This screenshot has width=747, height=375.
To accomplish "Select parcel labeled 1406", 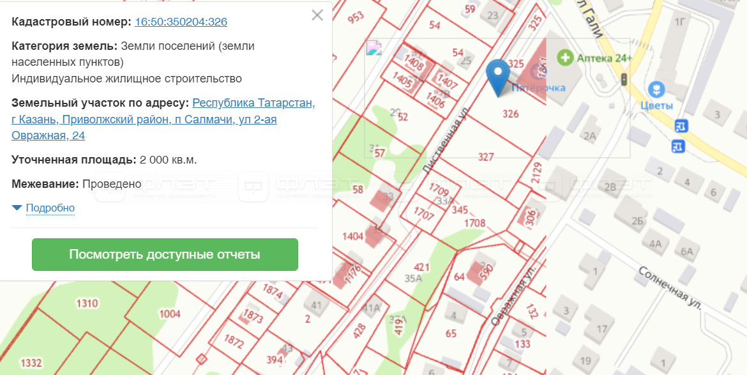I will tap(435, 100).
